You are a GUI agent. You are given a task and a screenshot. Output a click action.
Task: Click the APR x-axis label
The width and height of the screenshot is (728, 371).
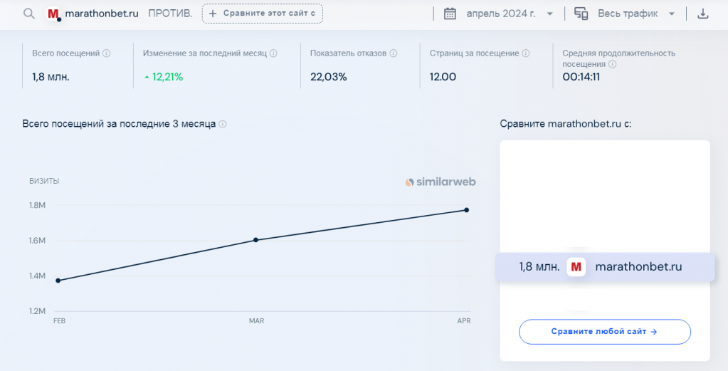coord(464,321)
